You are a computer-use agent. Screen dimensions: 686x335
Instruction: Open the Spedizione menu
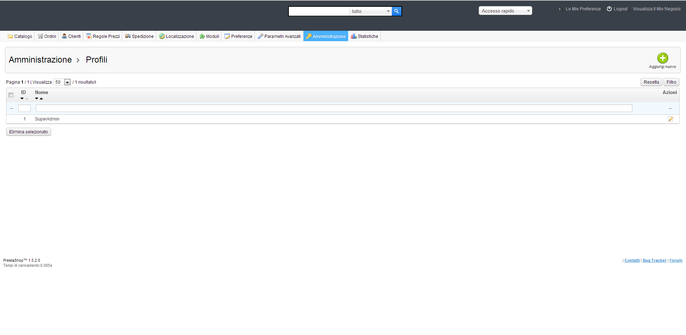pyautogui.click(x=139, y=36)
